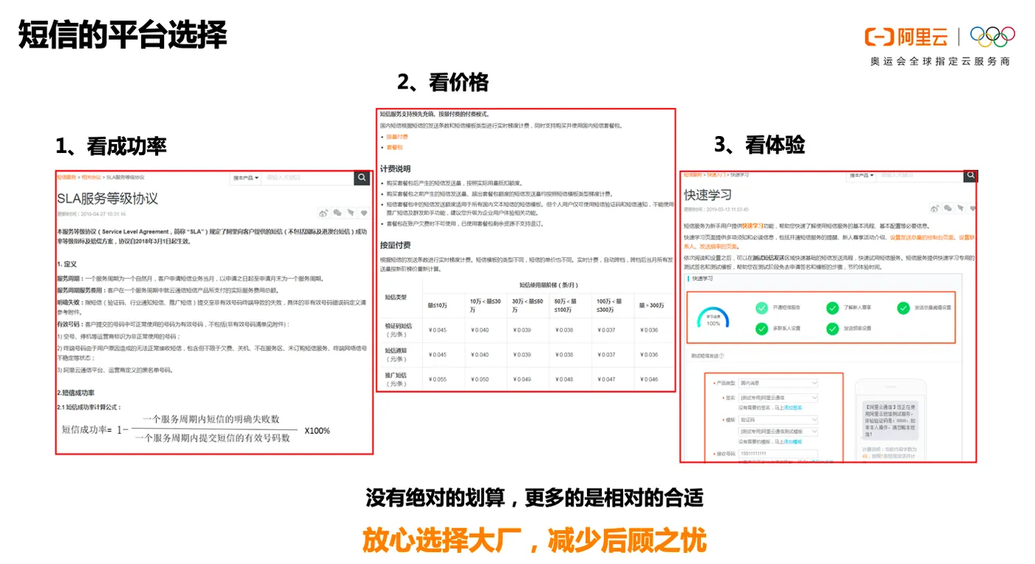This screenshot has height=564, width=1035.
Task: Click 接收号码 input with 15011111111
Action: click(x=778, y=453)
